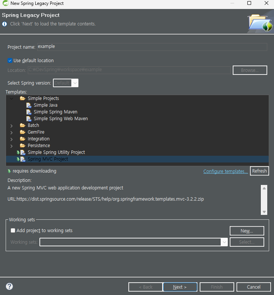The width and height of the screenshot is (274, 295).
Task: Select the Simple Java template
Action: pos(45,105)
